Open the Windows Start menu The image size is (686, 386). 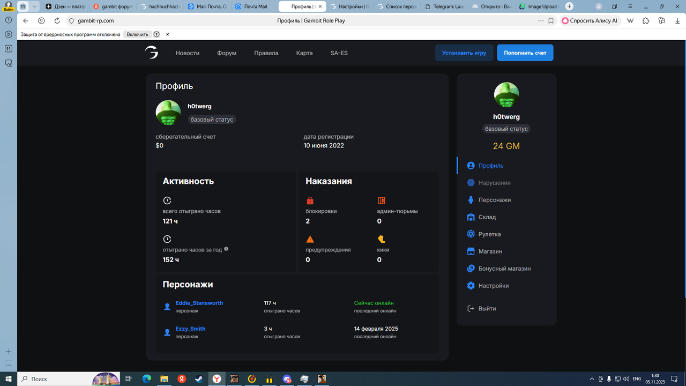[9, 379]
